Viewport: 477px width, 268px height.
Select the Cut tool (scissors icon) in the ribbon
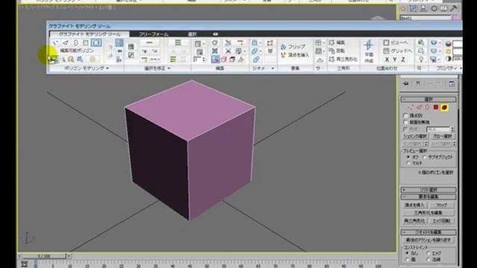[228, 43]
